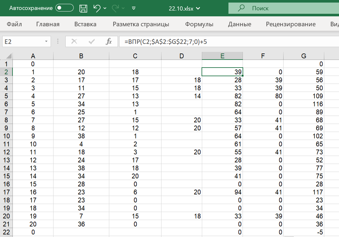
Task: Click inside the formula bar text
Action: 224,42
